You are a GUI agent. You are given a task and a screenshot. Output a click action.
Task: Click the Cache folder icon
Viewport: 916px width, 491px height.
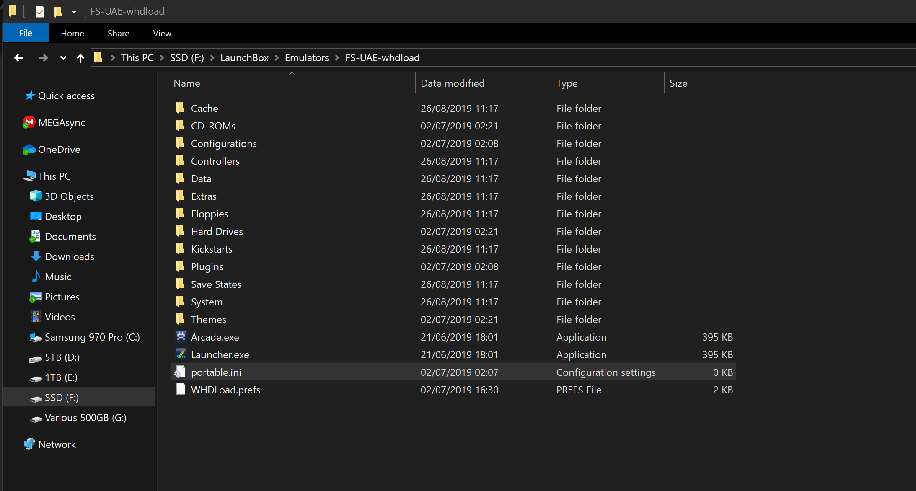(x=180, y=108)
